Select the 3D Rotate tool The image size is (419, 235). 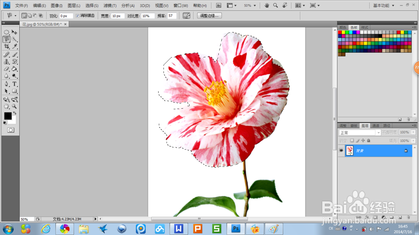click(x=6, y=100)
